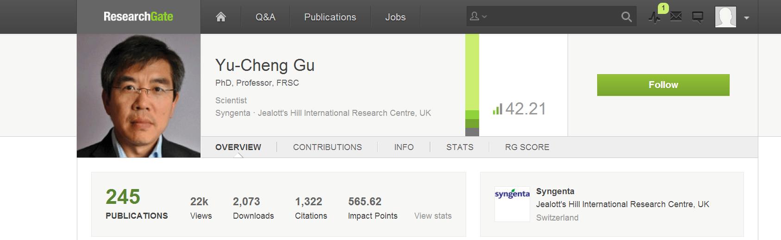Click the light green RG score bar
This screenshot has height=240, width=781.
(472, 72)
